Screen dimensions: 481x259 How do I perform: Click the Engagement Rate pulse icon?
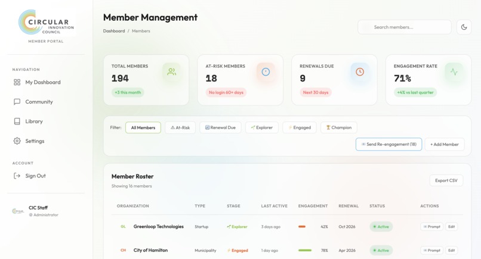click(454, 72)
